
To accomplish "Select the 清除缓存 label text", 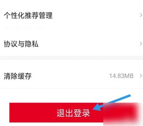I will (x=18, y=76).
